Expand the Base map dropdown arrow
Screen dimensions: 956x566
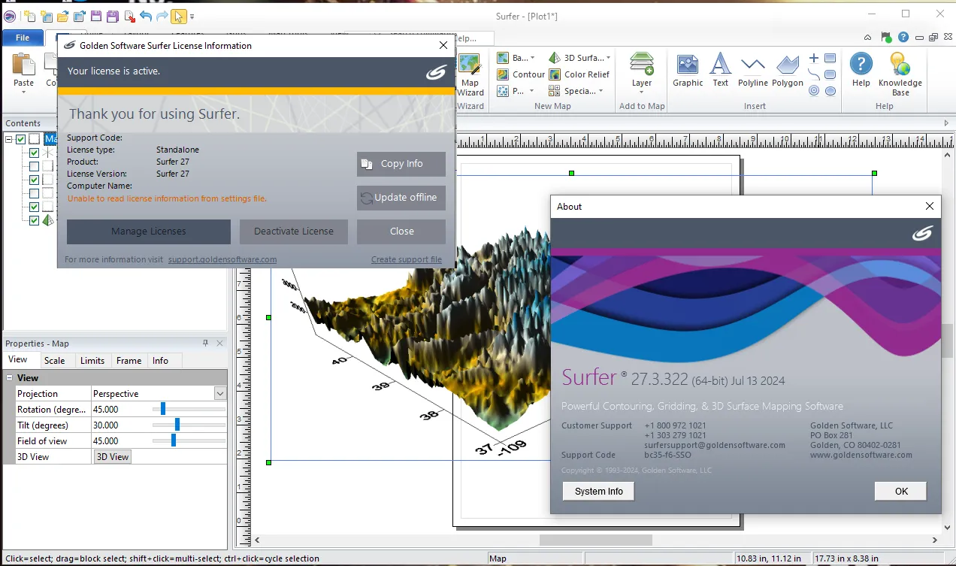tap(532, 58)
